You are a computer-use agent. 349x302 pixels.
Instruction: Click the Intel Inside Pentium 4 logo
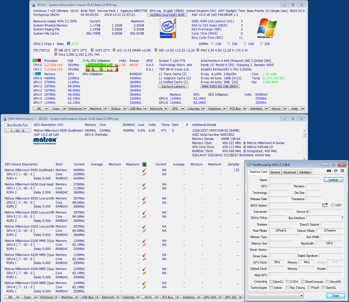(168, 29)
